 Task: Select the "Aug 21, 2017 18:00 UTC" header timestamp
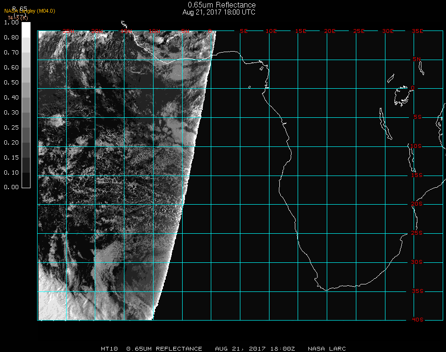tap(219, 12)
